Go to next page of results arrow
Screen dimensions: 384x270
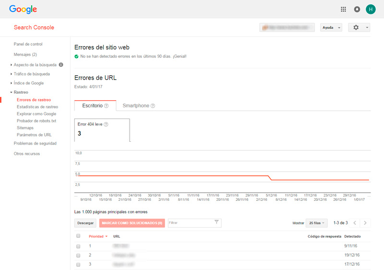point(365,223)
